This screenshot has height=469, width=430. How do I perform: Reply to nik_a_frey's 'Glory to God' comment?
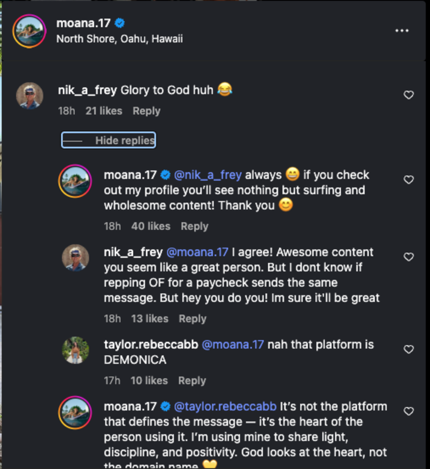tap(146, 111)
